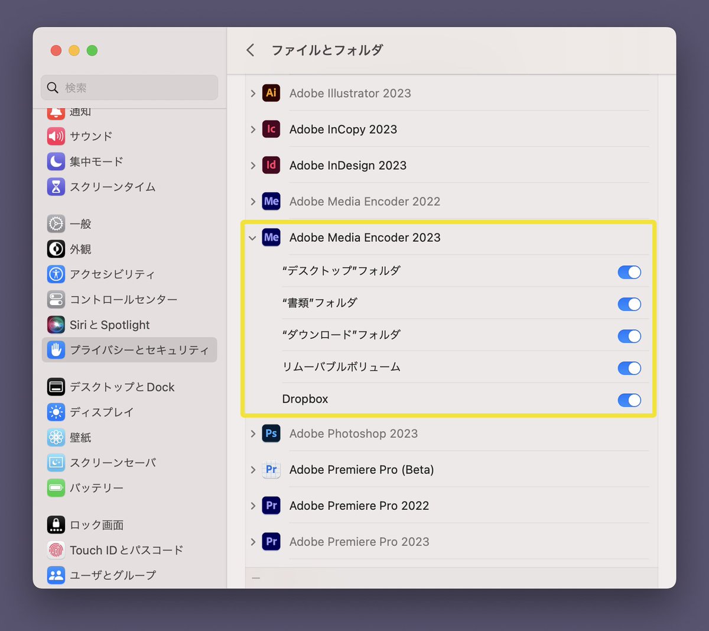Click the スクリーンセーバ icon

56,462
